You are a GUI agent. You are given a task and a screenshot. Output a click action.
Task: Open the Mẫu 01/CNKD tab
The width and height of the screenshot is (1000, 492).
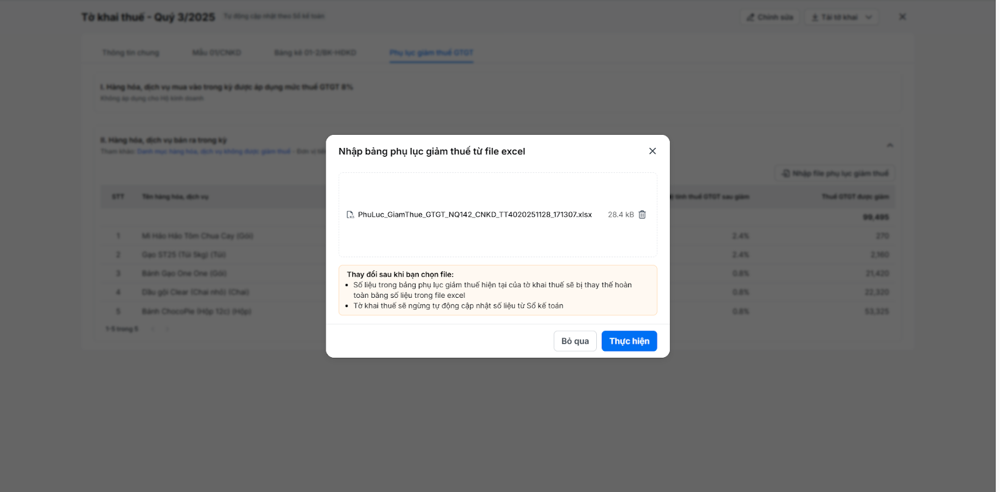(216, 52)
